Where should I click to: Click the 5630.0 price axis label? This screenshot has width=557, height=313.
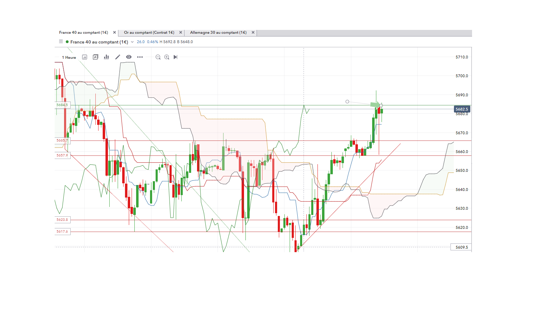click(x=462, y=208)
